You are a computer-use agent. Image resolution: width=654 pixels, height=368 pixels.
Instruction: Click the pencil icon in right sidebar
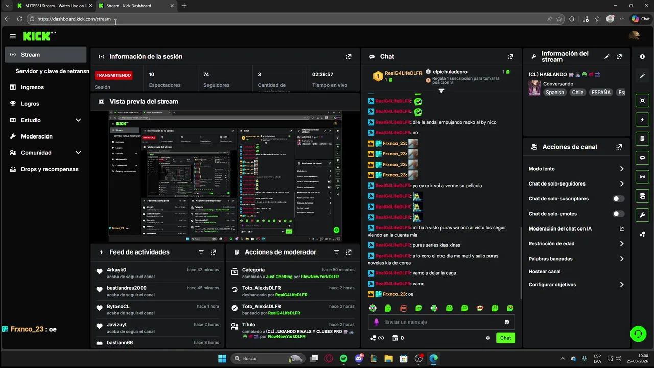point(642,76)
